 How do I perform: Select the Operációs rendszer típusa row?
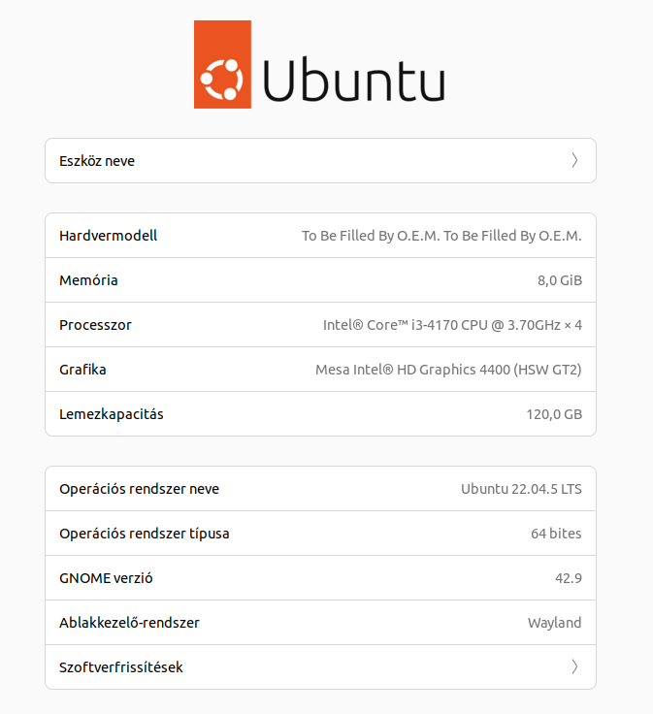[x=320, y=534]
